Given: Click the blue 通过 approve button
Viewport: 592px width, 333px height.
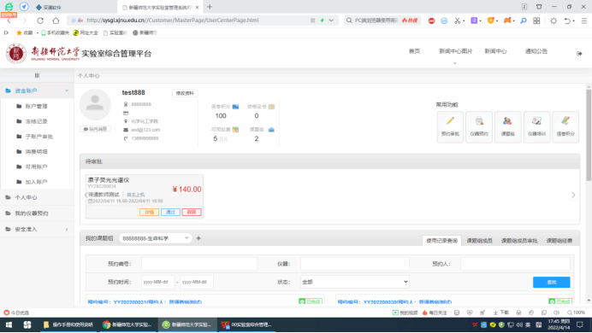Looking at the screenshot, I should (170, 212).
